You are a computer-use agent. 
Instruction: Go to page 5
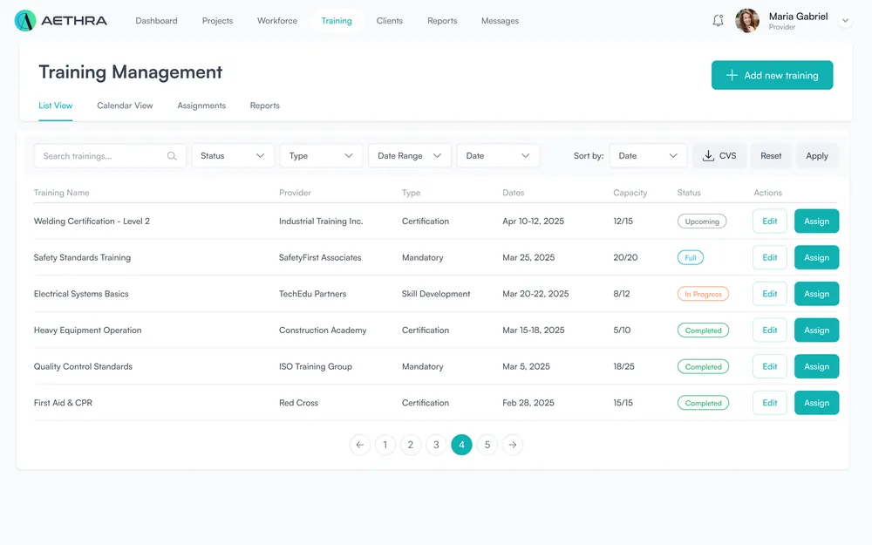click(x=487, y=445)
